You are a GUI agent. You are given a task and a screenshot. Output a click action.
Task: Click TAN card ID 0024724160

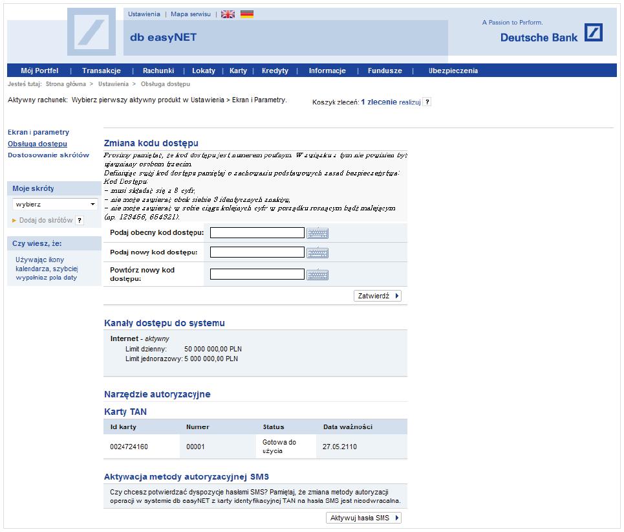point(129,447)
